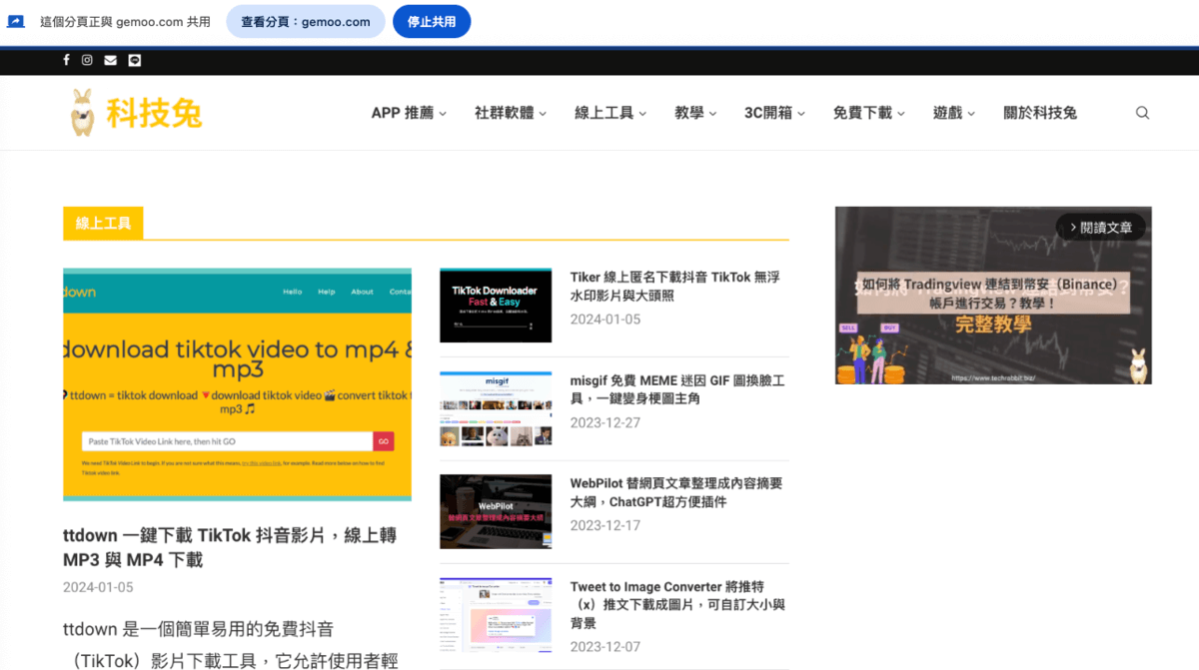This screenshot has width=1199, height=670.
Task: Open the 3C開箱 menu item
Action: click(774, 113)
